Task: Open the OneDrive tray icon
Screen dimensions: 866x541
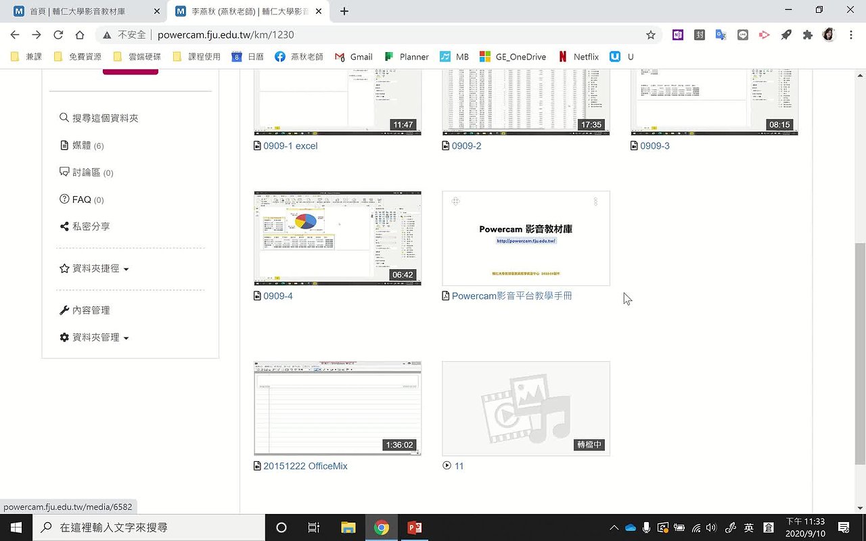Action: point(631,527)
